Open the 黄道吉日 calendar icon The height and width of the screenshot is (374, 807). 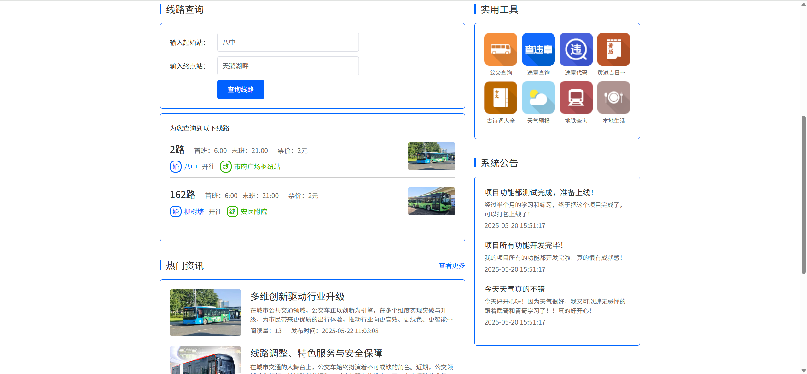click(613, 49)
